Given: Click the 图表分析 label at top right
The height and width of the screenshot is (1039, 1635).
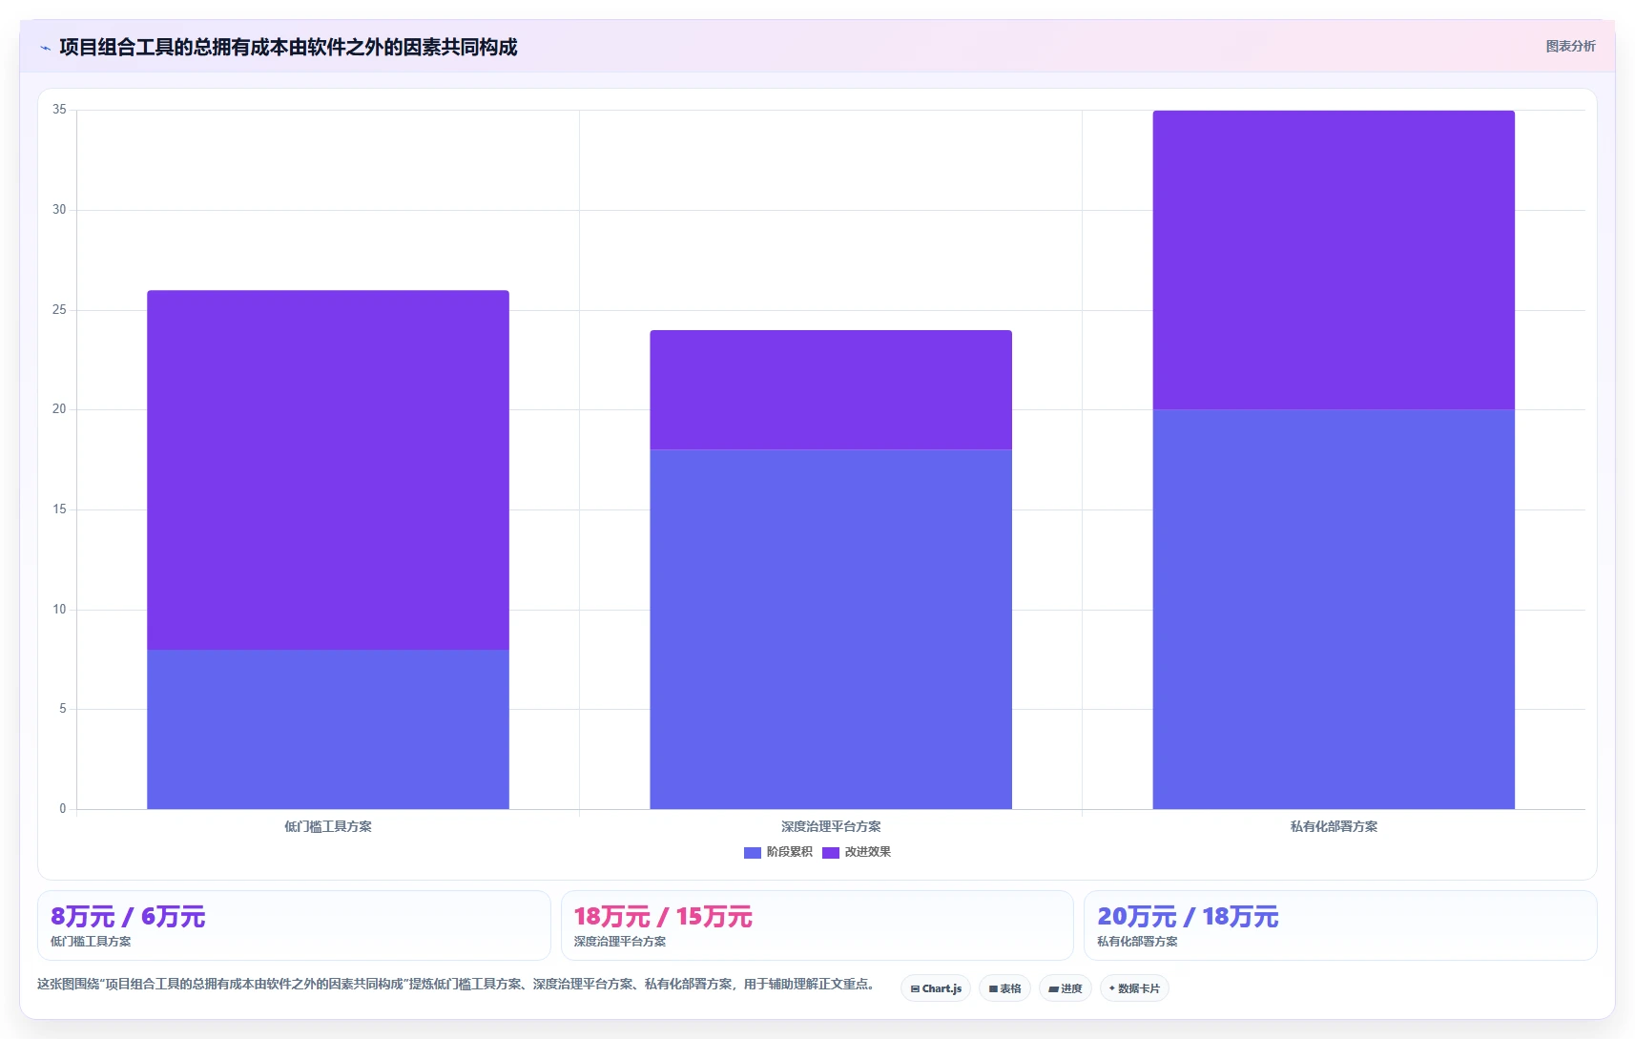Looking at the screenshot, I should 1570,46.
